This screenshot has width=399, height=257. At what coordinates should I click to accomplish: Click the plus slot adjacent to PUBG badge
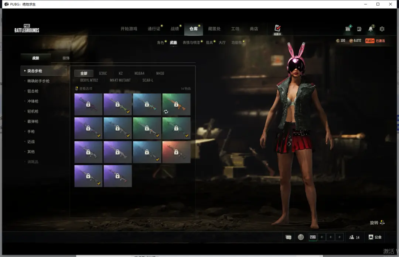[x=322, y=237]
